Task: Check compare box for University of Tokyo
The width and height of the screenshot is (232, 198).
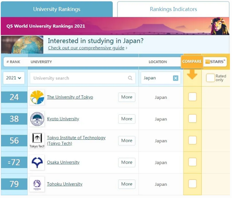Action: pos(192,97)
